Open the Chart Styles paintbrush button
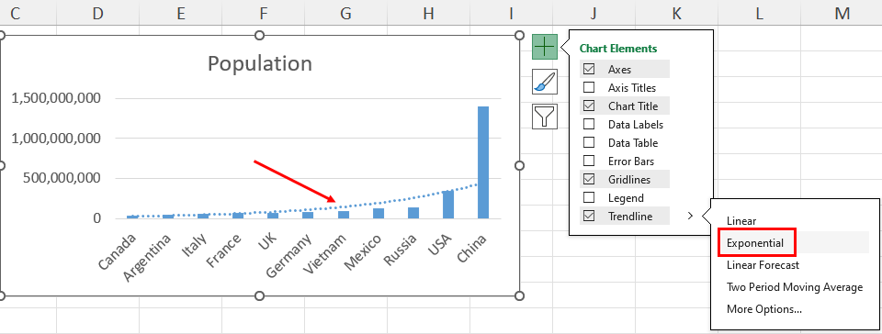882x334 pixels. coord(545,82)
